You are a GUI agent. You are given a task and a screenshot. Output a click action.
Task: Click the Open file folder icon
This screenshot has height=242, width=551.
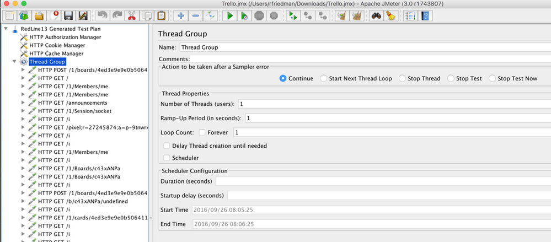(39, 16)
